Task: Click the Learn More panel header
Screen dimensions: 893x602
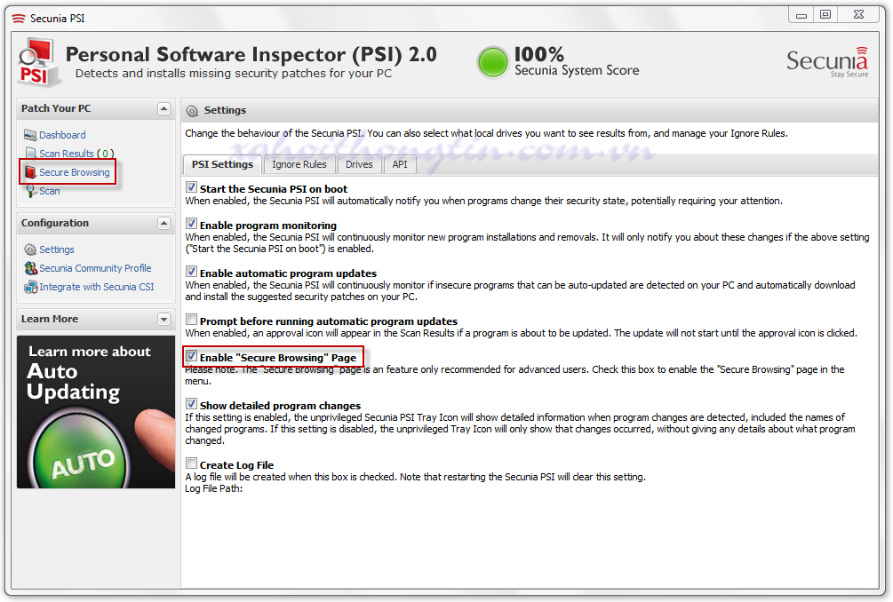Action: point(96,320)
